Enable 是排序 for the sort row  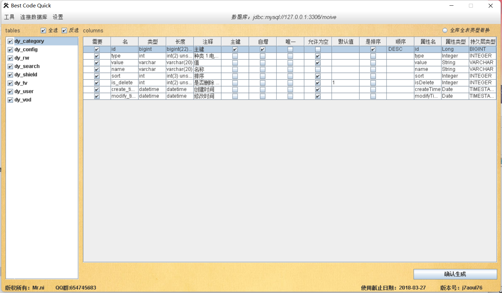[373, 76]
